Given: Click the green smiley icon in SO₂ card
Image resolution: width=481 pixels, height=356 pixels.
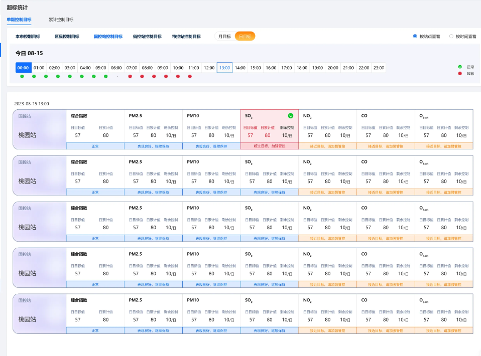Looking at the screenshot, I should (x=290, y=116).
